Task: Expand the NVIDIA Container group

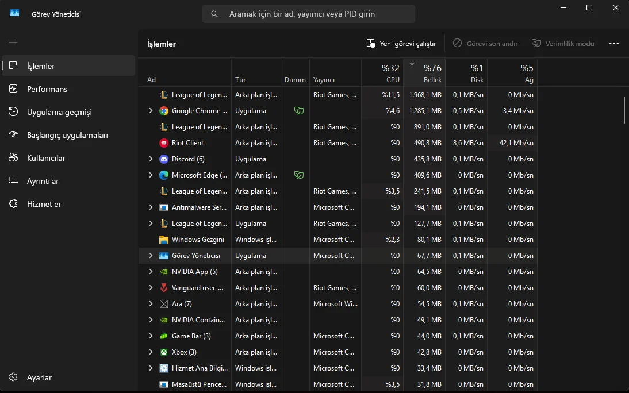Action: (151, 319)
